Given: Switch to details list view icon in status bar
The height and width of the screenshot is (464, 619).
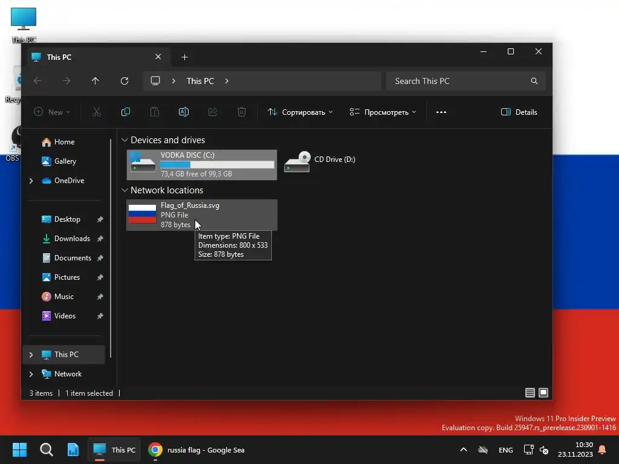Looking at the screenshot, I should 530,393.
